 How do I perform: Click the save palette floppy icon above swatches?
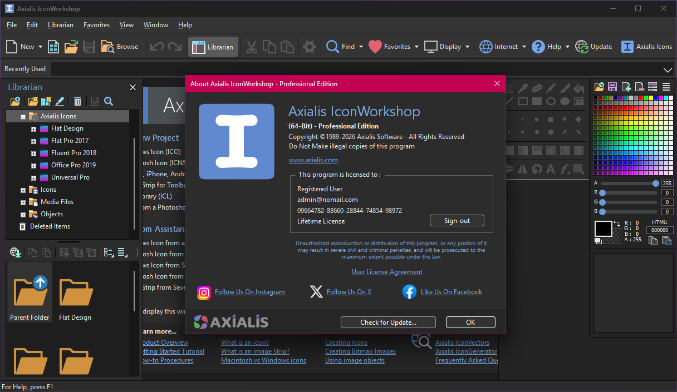coord(612,87)
